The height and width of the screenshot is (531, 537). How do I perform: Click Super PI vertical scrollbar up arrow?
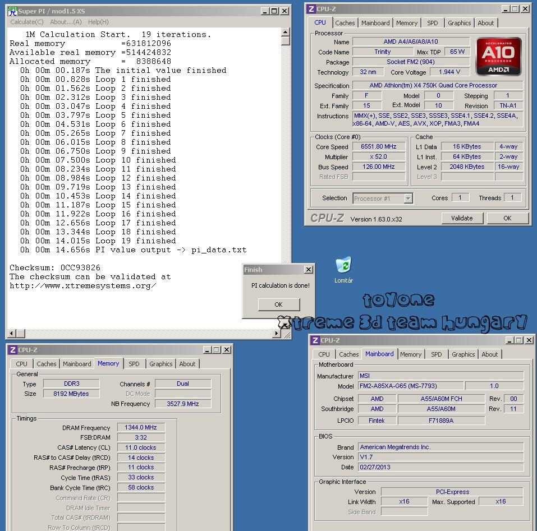point(285,32)
